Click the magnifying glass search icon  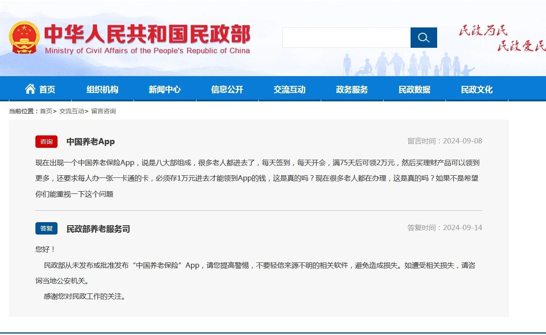(423, 38)
